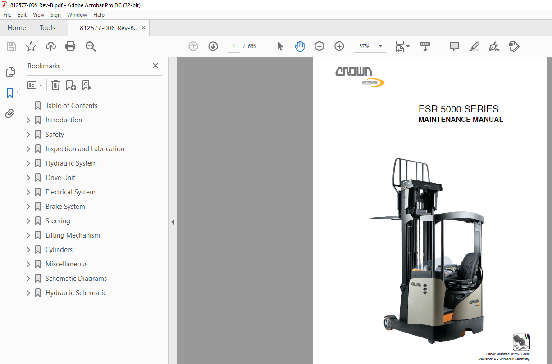Add document to starred with star icon
Image resolution: width=552 pixels, height=364 pixels.
tap(31, 46)
